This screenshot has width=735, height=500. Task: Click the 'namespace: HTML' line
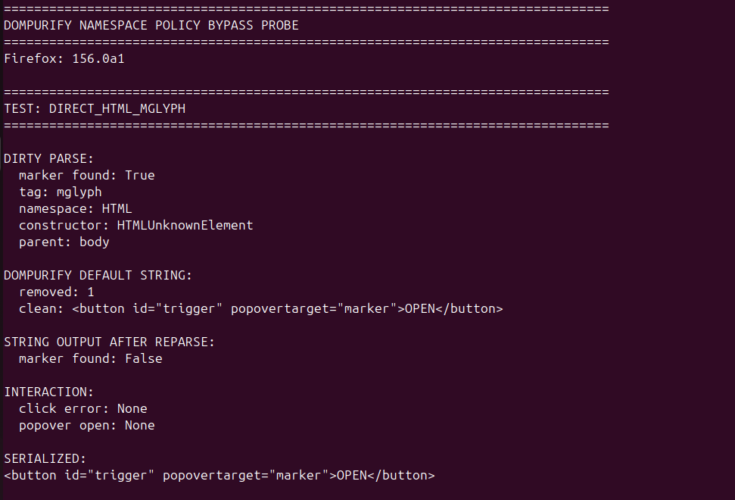[x=76, y=209]
